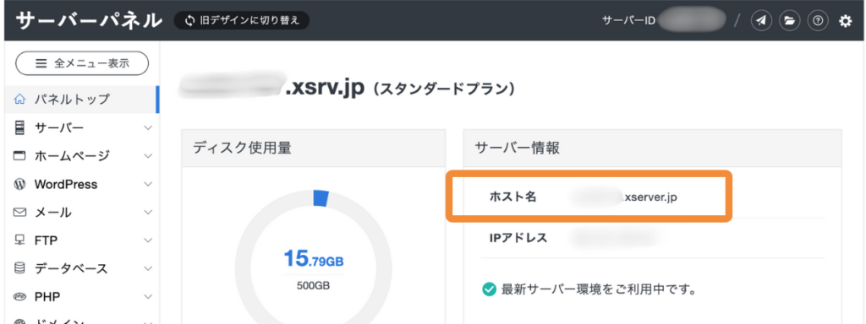This screenshot has height=324, width=866.
Task: Open the settings gear icon
Action: point(846,21)
